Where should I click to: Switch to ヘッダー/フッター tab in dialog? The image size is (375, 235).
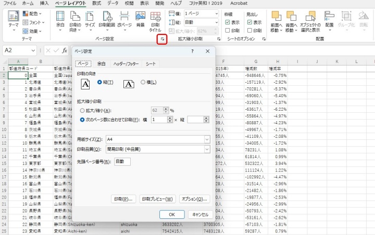126,64
